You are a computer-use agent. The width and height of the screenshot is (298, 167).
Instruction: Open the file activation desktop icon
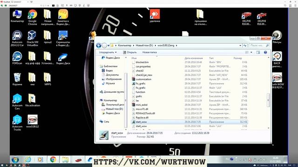tap(33, 100)
